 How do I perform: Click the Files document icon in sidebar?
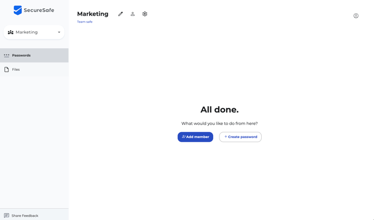(x=7, y=70)
